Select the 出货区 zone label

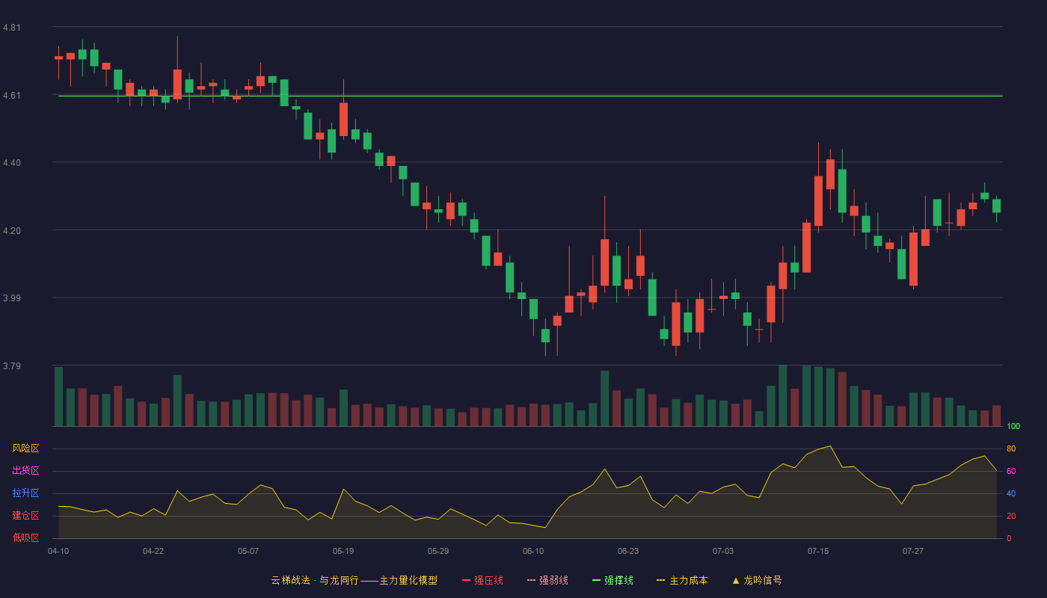click(x=25, y=471)
